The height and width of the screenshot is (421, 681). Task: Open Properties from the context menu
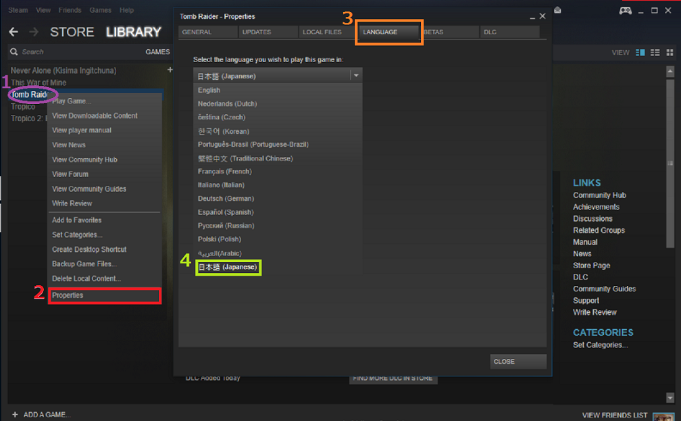105,295
